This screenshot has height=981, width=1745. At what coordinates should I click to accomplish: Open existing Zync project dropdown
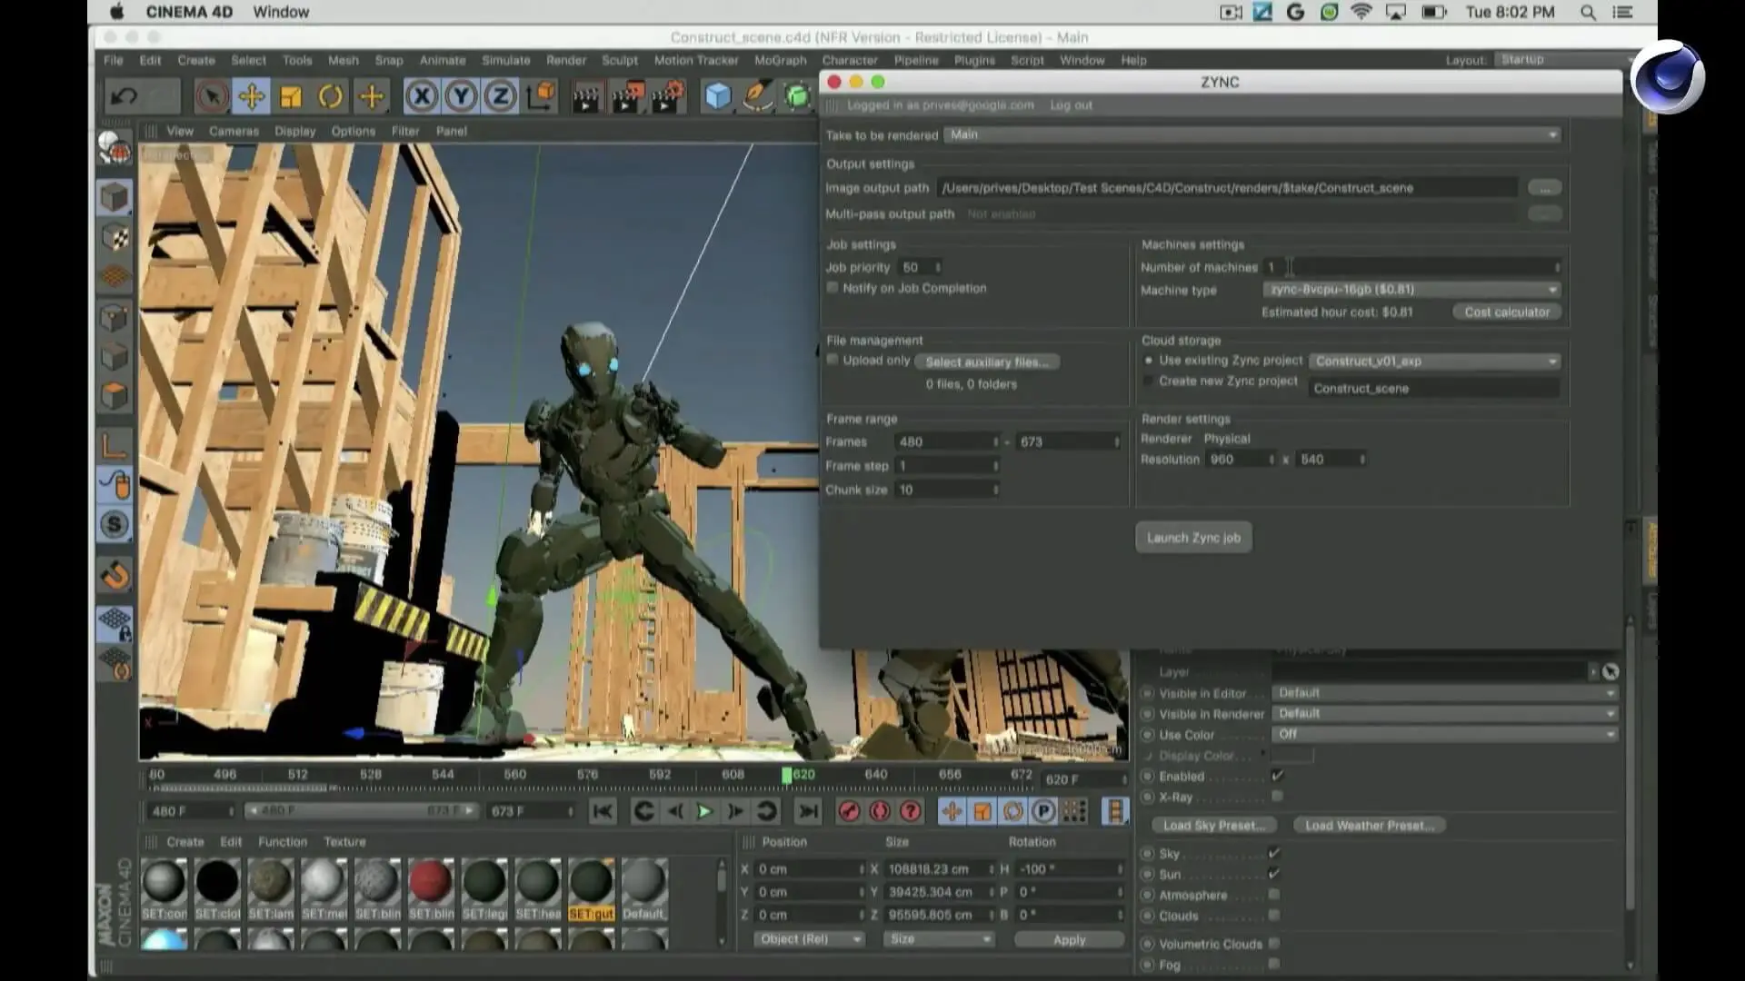[x=1434, y=361]
